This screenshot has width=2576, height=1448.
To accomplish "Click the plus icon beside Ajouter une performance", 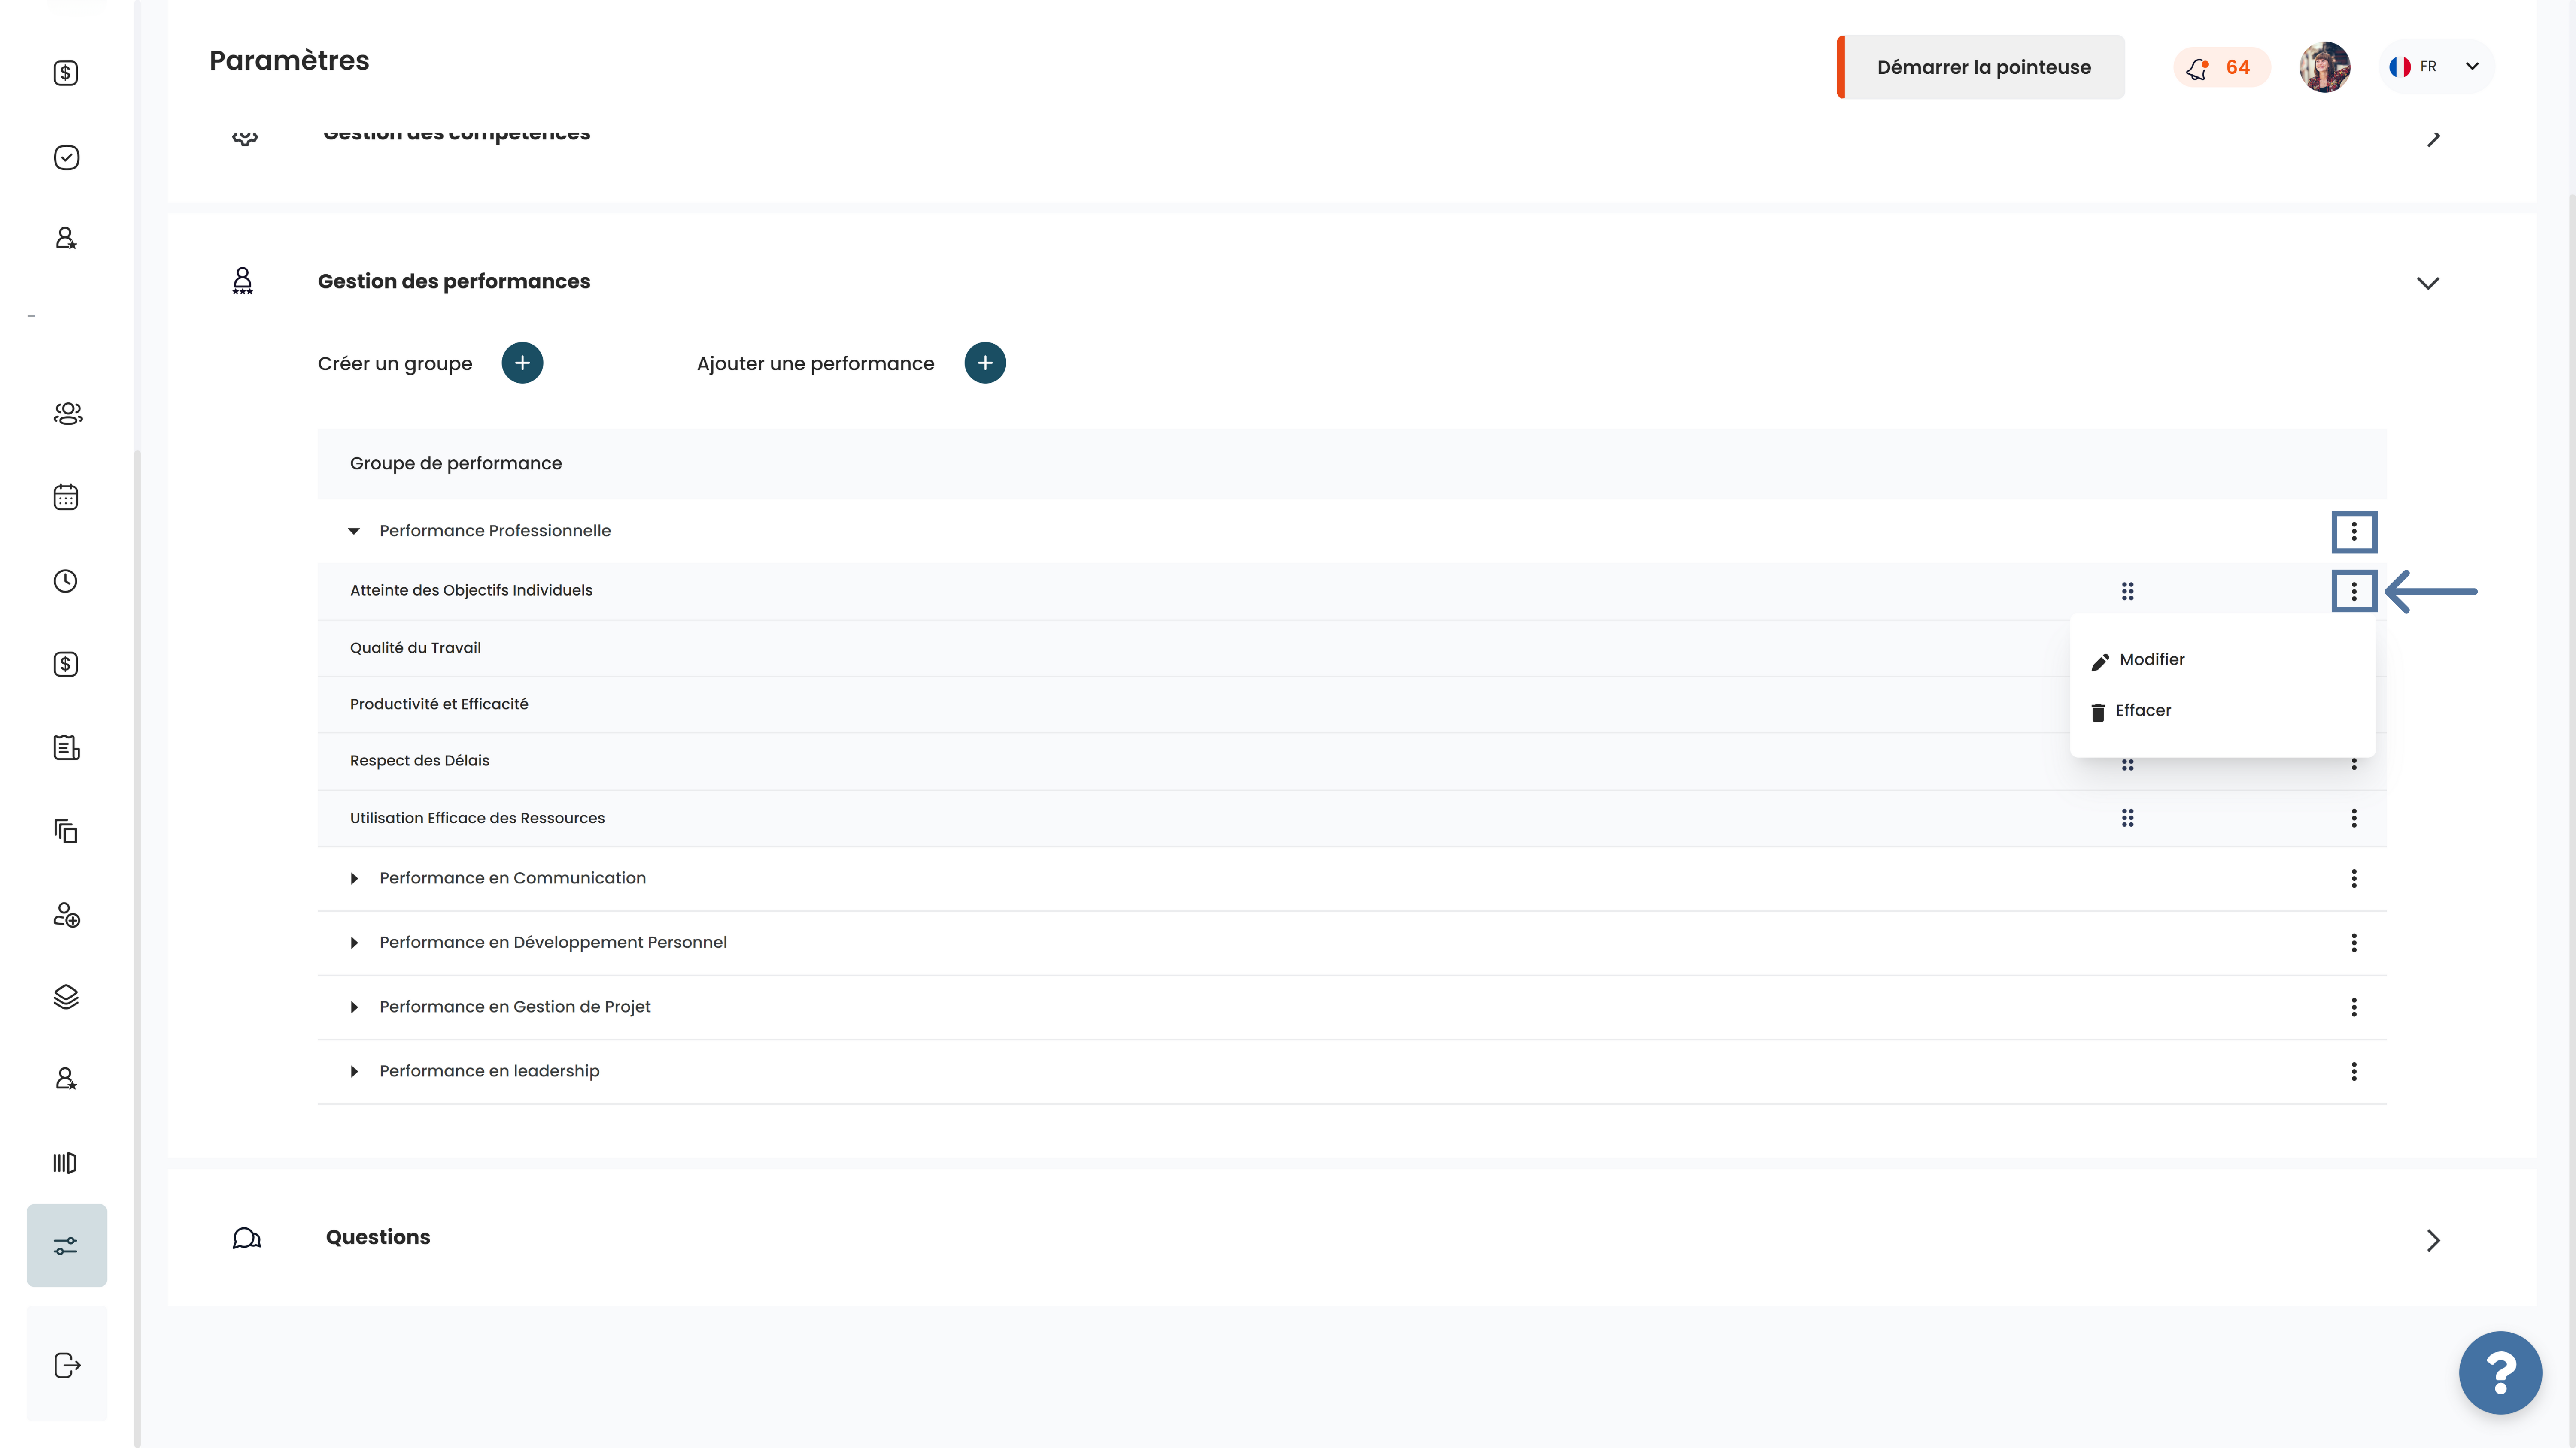I will click(x=985, y=363).
